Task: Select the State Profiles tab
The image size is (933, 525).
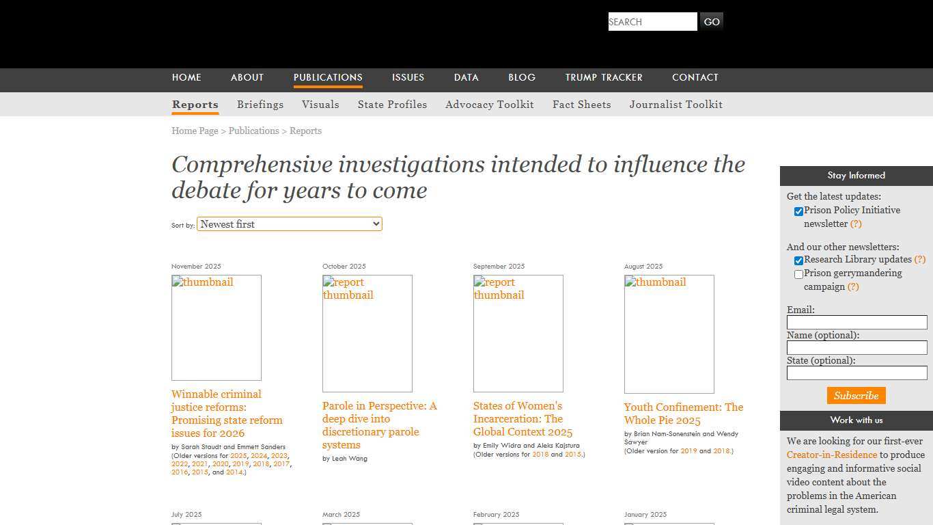Action: tap(392, 105)
